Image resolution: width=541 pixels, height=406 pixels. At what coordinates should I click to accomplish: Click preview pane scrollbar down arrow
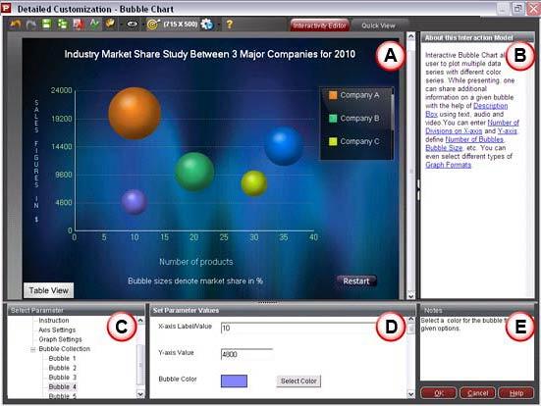410,295
